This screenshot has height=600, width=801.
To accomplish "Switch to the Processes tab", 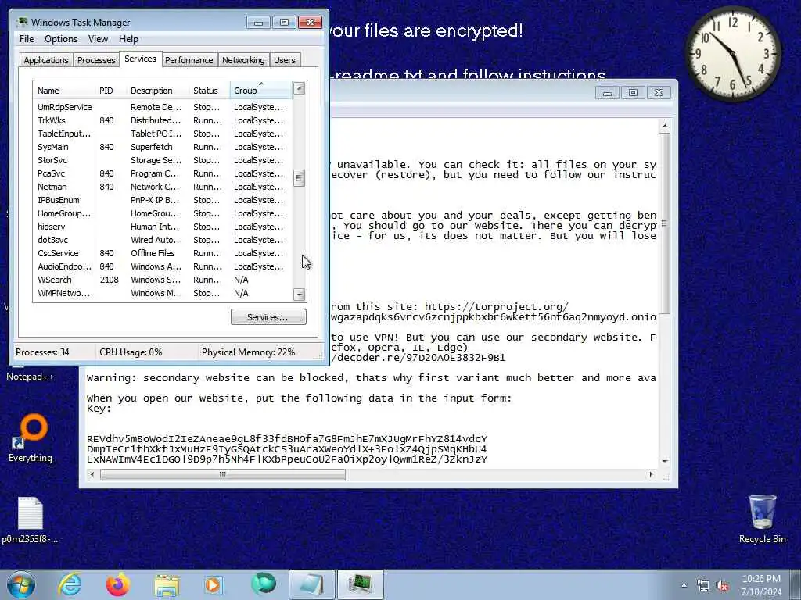I will pyautogui.click(x=96, y=60).
